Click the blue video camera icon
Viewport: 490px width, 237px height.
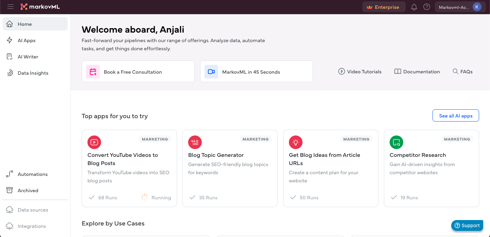211,72
